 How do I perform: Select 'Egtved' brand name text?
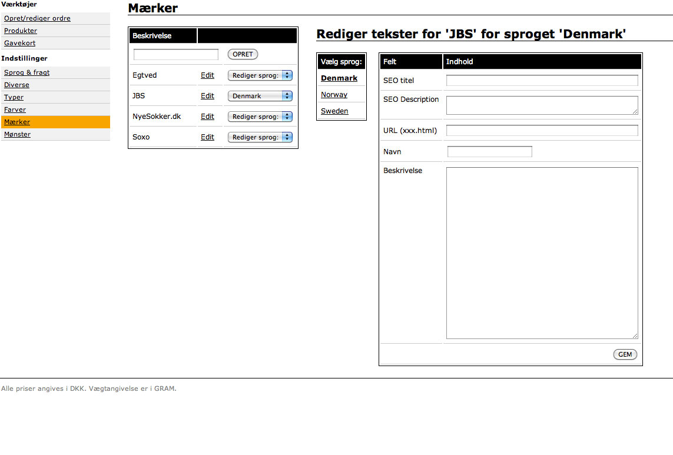145,75
